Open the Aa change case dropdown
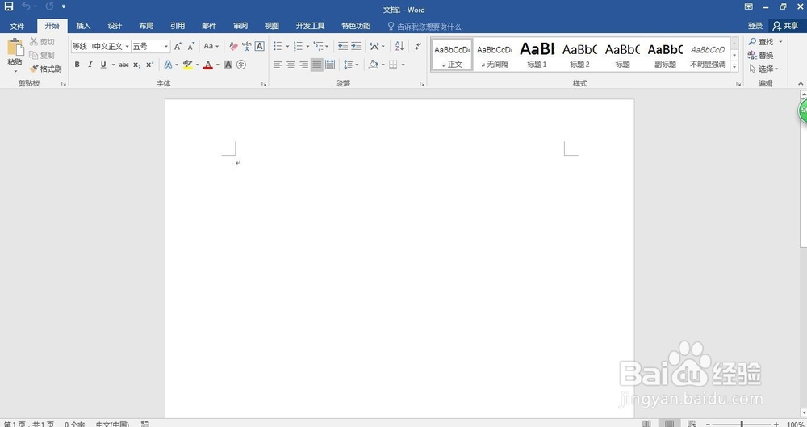Viewport: 807px width, 427px height. click(x=211, y=46)
